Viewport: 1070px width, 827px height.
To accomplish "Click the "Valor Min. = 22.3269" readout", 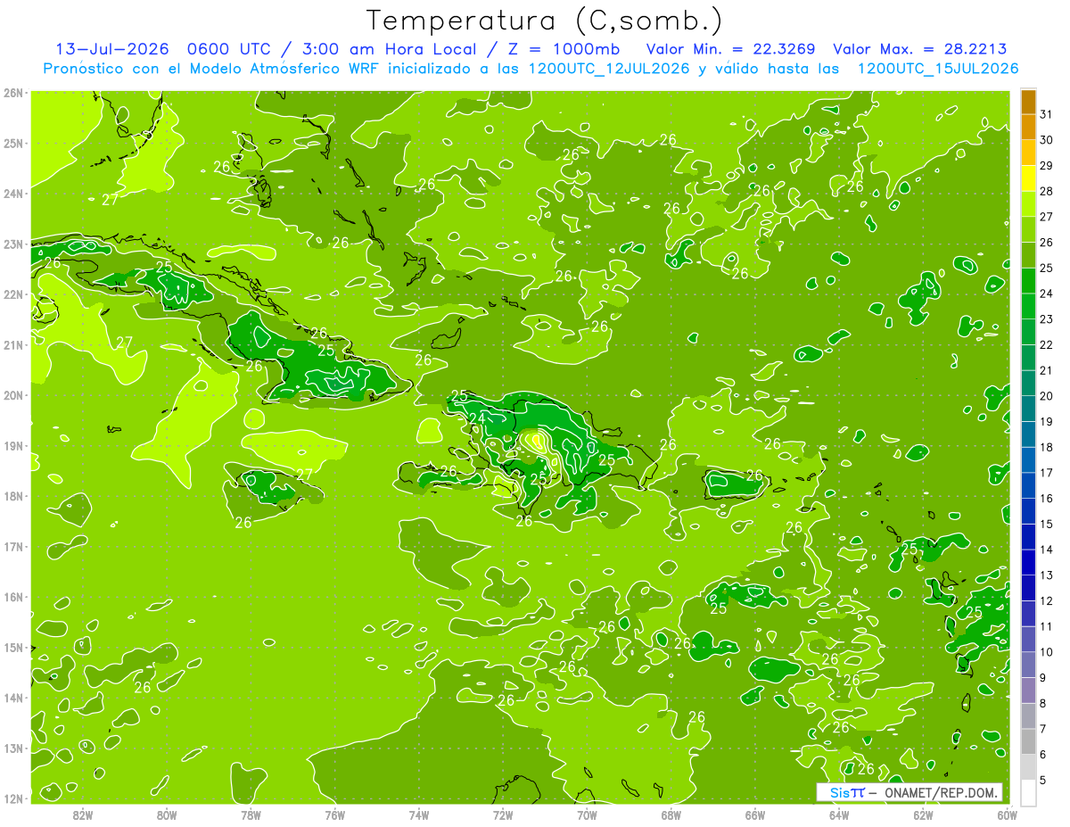I will pyautogui.click(x=731, y=49).
